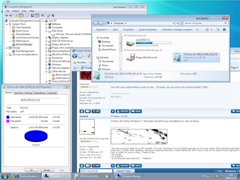Open File menu in Computer Management
Image resolution: width=240 pixels, height=180 pixels.
(7, 11)
